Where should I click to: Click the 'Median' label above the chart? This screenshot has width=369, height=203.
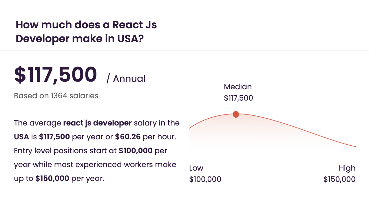[238, 87]
